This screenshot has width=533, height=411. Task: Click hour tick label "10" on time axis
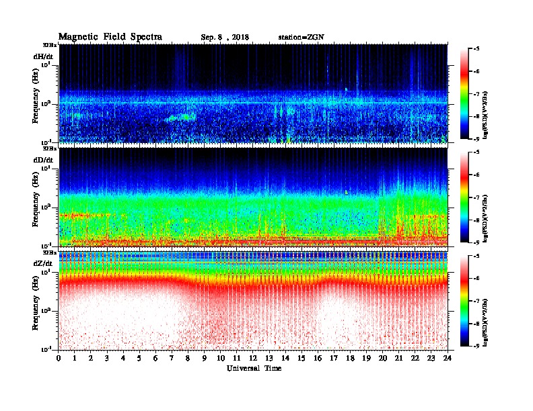tap(221, 359)
